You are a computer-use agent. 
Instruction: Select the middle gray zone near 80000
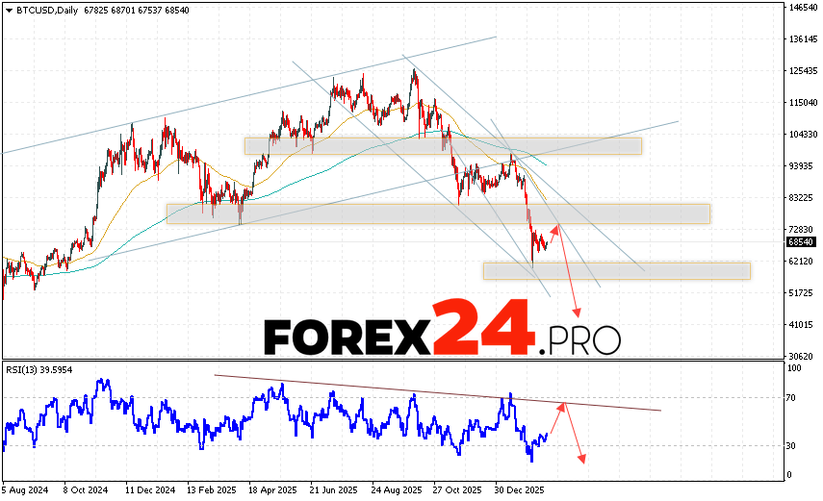tap(438, 213)
